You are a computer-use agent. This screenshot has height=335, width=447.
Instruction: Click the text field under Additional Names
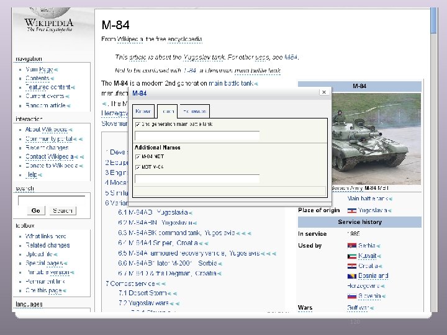(197, 179)
